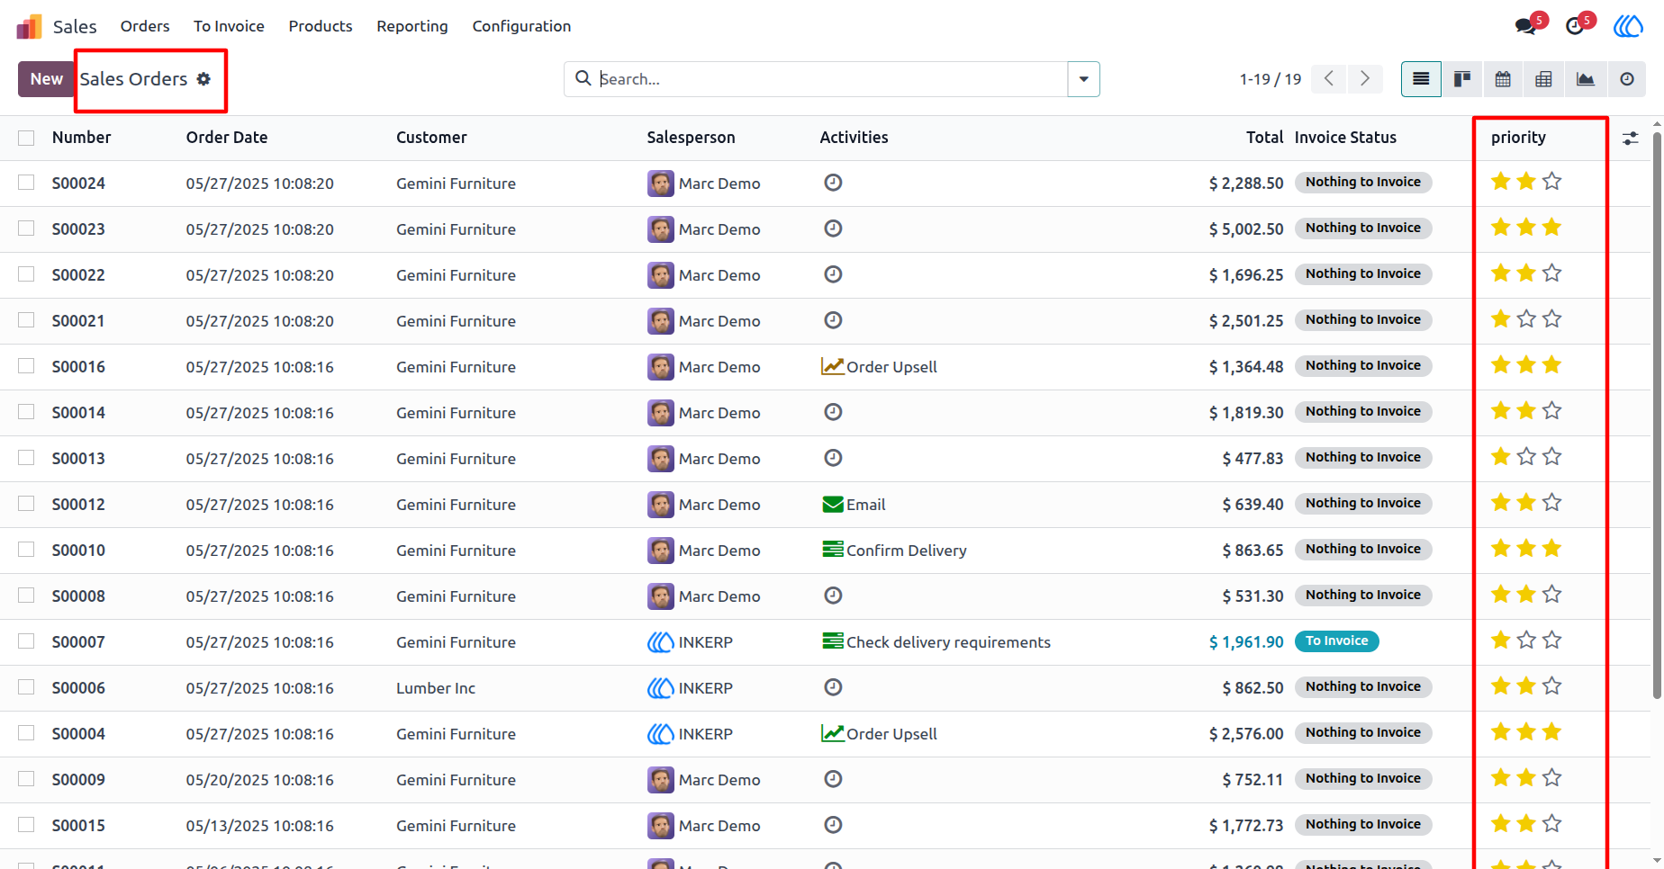Switch to Kanban view
Viewport: 1664px width, 869px height.
[1462, 79]
